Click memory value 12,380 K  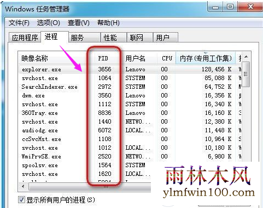pyautogui.click(x=218, y=121)
